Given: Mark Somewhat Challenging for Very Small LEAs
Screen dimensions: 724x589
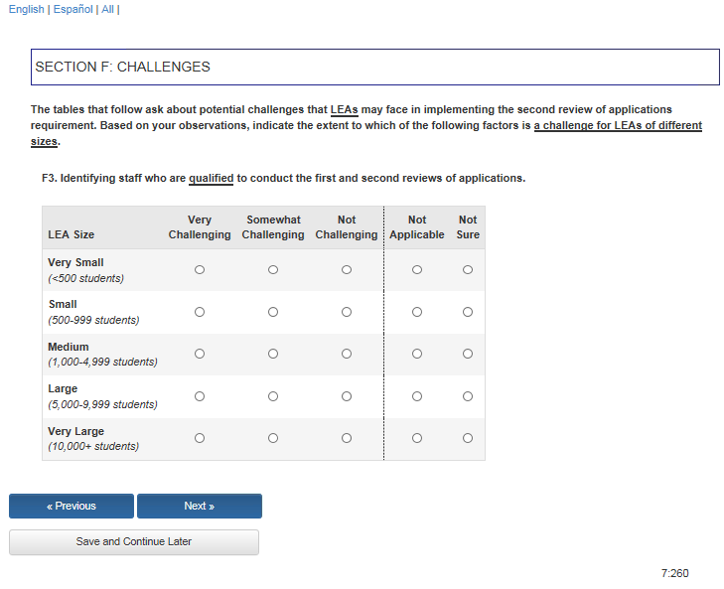Looking at the screenshot, I should pyautogui.click(x=273, y=269).
